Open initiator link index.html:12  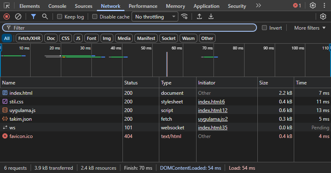[x=213, y=110]
